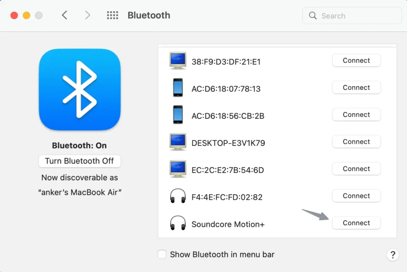Image resolution: width=407 pixels, height=272 pixels.
Task: Open the Help question mark button
Action: point(393,255)
